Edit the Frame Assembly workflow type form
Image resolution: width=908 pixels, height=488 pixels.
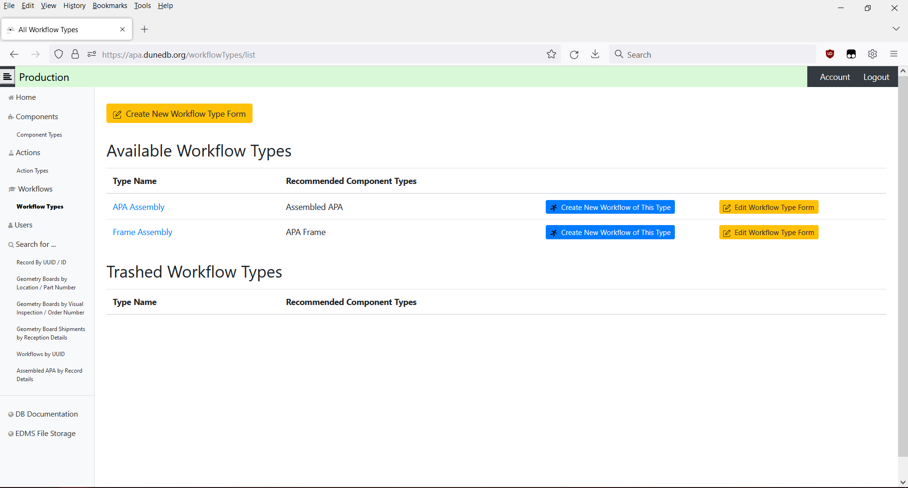769,232
